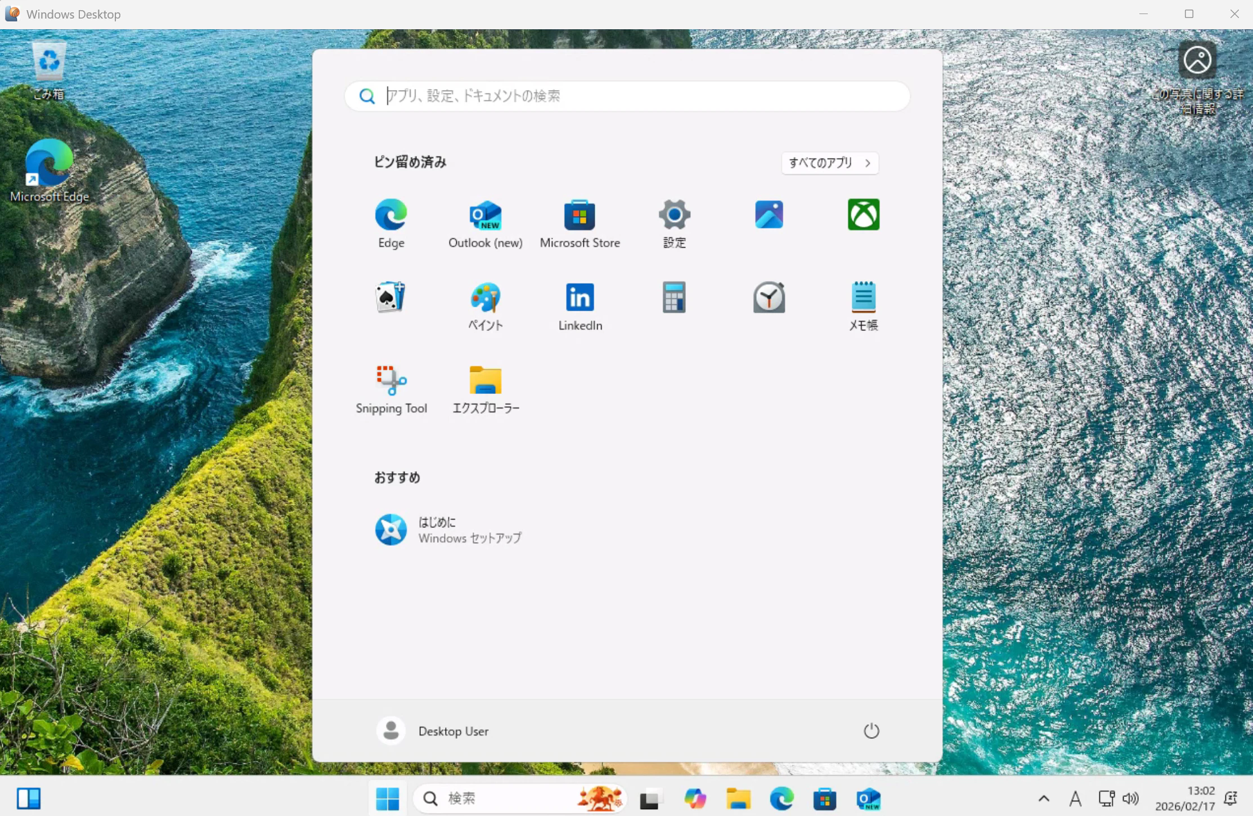Open エクスプローラー (File Explorer) pinned app

485,389
